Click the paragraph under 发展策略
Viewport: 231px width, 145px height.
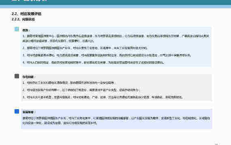[116, 120]
